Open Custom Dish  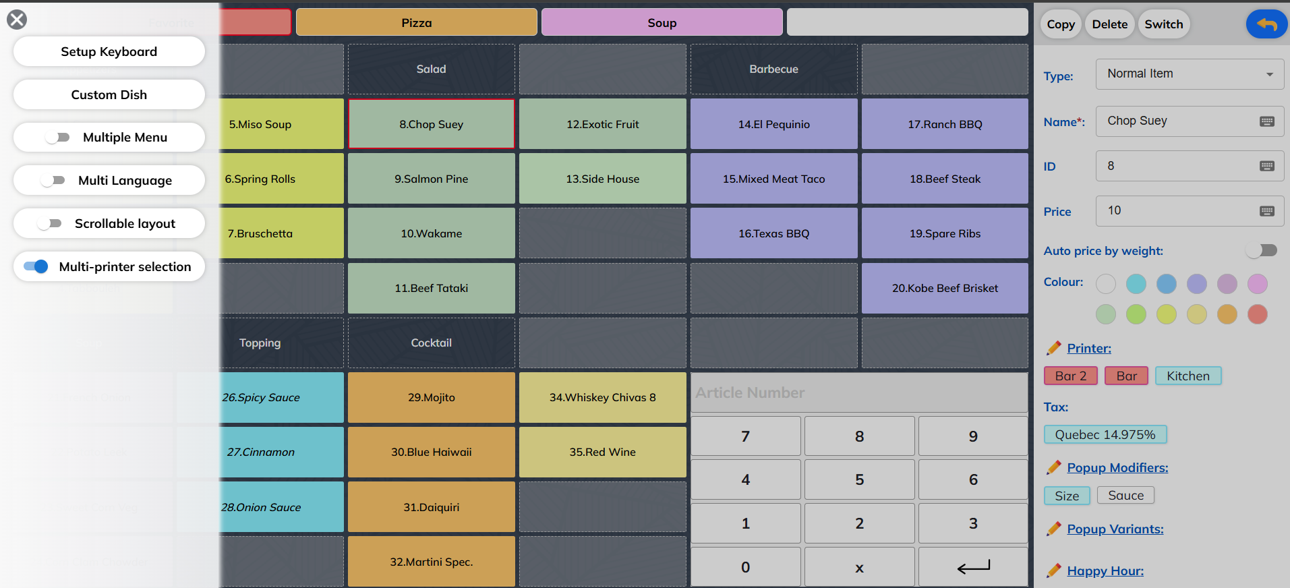[109, 94]
